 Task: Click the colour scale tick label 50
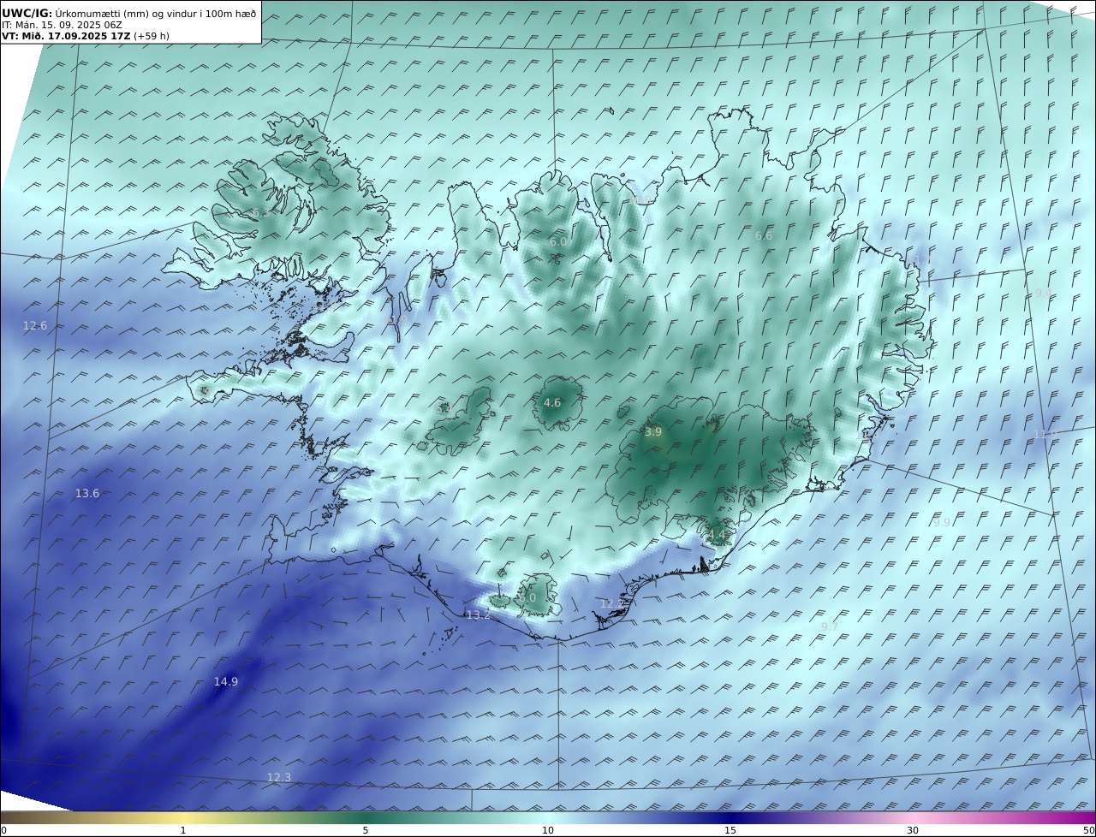point(1089,830)
